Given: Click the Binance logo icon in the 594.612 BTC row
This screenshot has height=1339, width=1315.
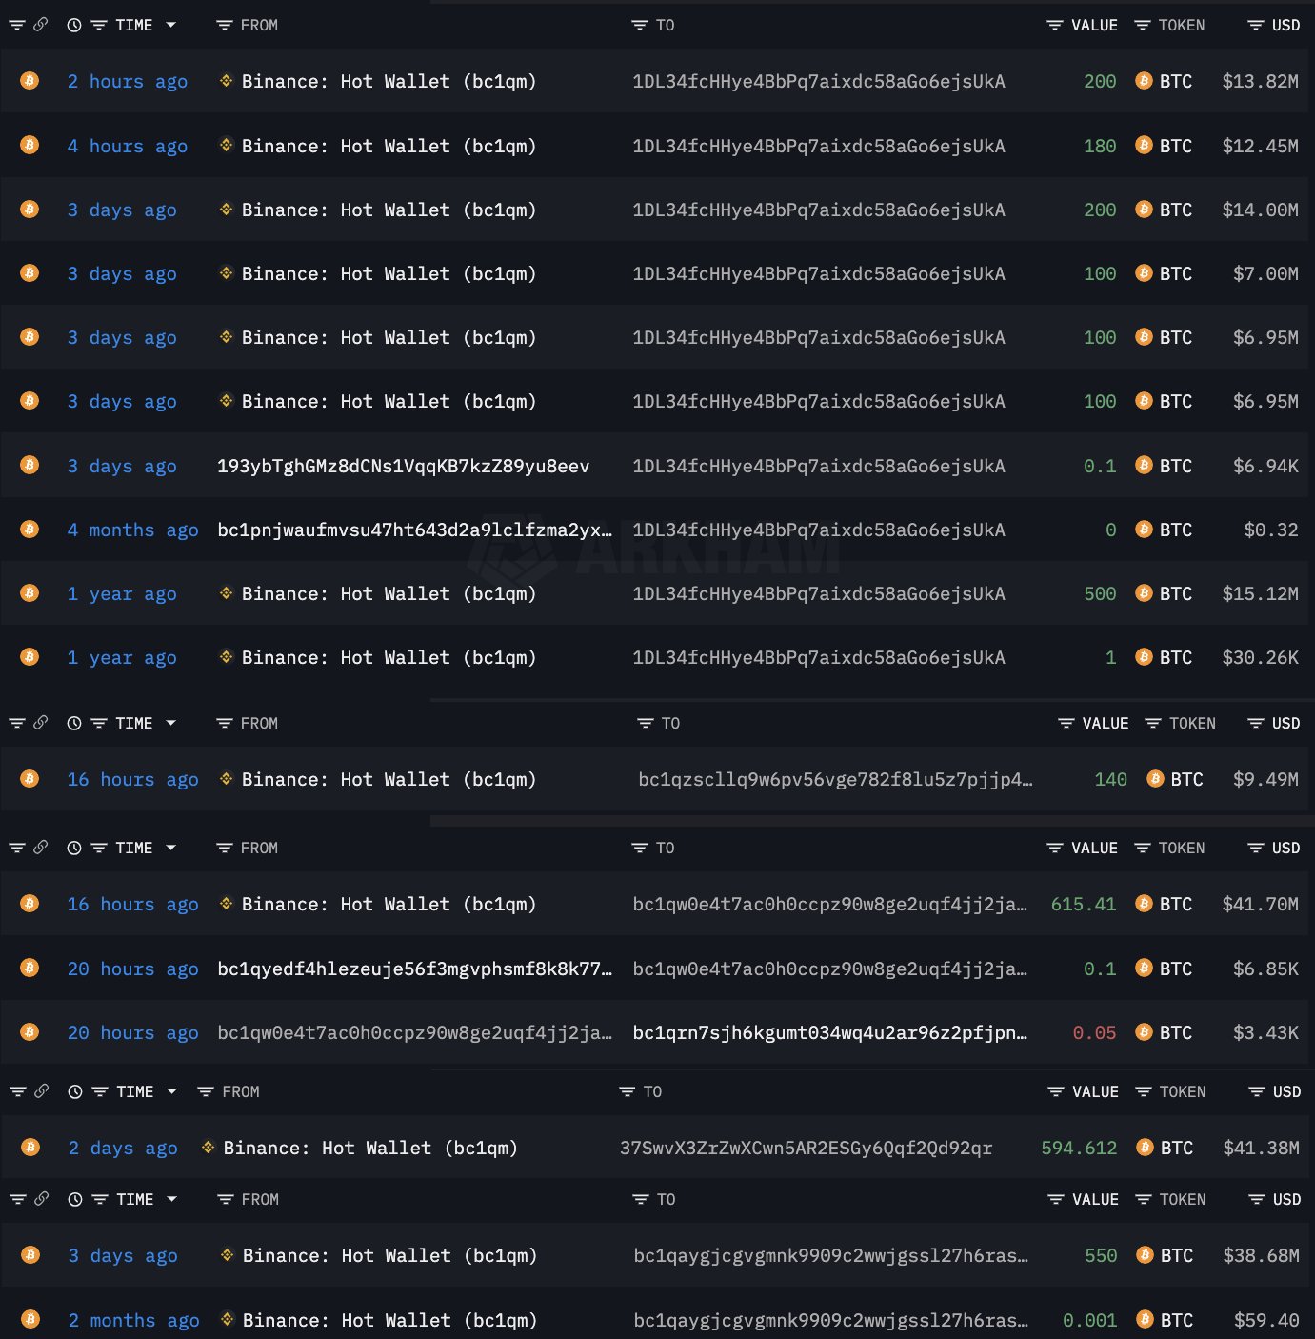Looking at the screenshot, I should 208,1148.
